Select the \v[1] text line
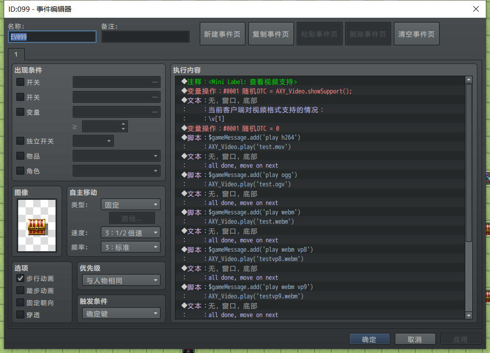The image size is (490, 353). (320, 119)
